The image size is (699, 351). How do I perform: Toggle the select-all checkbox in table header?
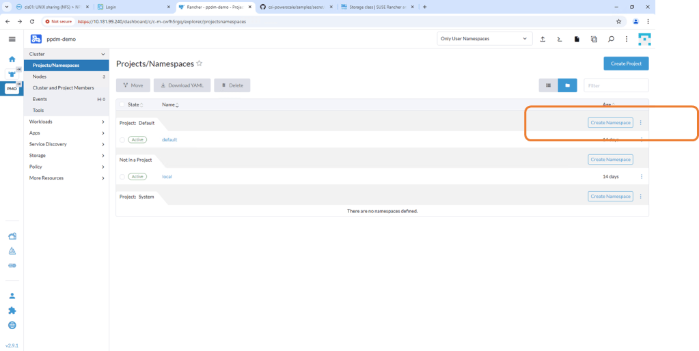(122, 104)
